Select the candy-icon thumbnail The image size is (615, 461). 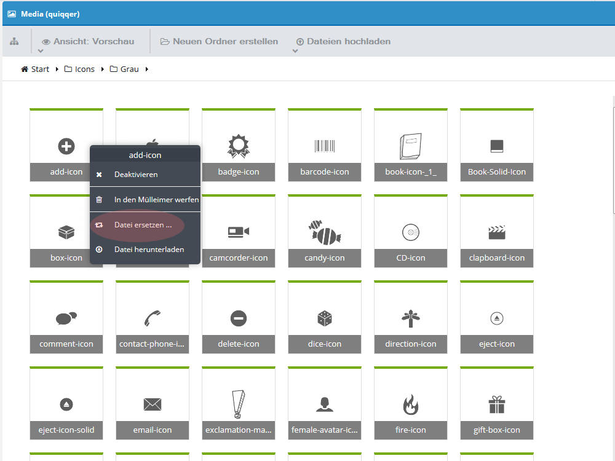pyautogui.click(x=325, y=231)
